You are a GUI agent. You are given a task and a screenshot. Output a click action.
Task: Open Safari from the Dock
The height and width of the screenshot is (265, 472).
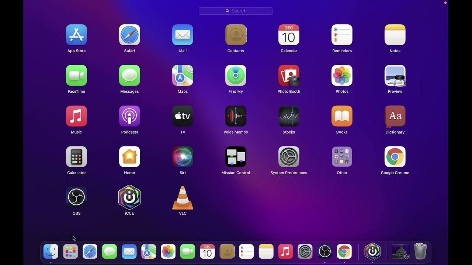tap(90, 252)
